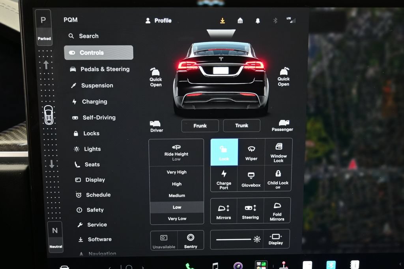This screenshot has width=404, height=269.
Task: Toggle Child Lock setting
Action: [278, 178]
